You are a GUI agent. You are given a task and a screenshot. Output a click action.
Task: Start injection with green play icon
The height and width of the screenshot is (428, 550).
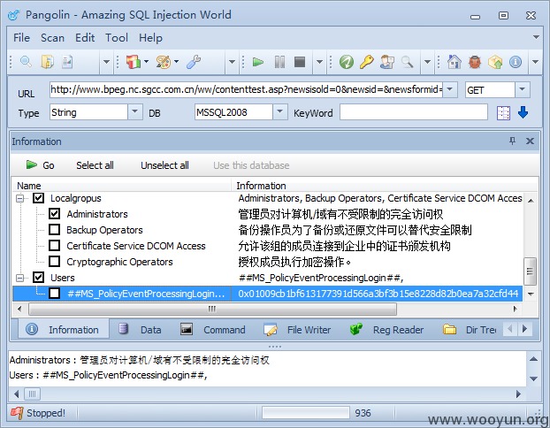pyautogui.click(x=258, y=62)
